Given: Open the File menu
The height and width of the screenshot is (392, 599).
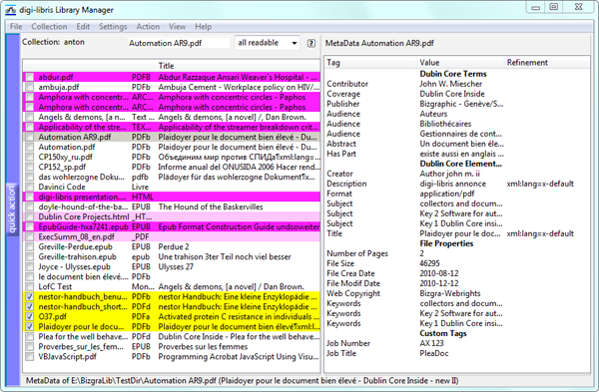Looking at the screenshot, I should [16, 26].
